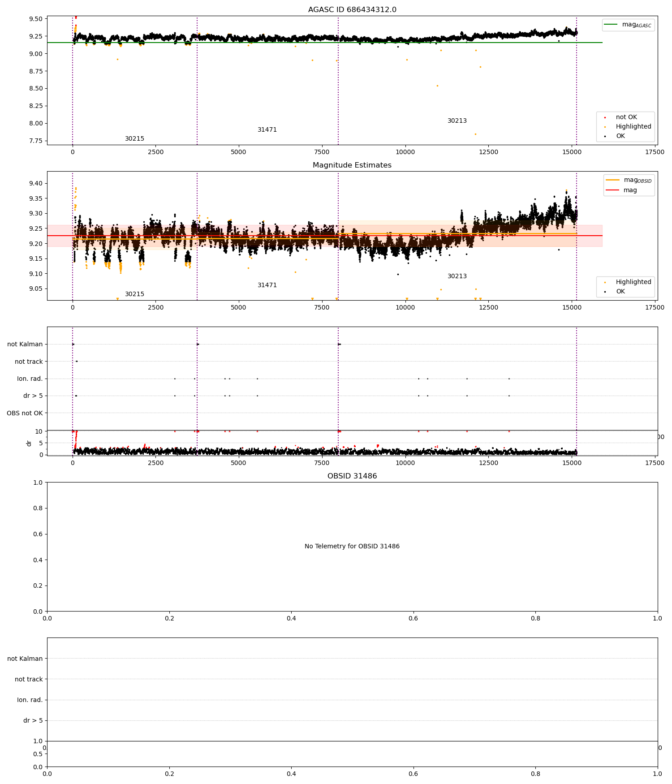Image resolution: width=672 pixels, height=784 pixels.
Task: Select 'No Telemetry for OBSID 31486' message
Action: point(352,546)
